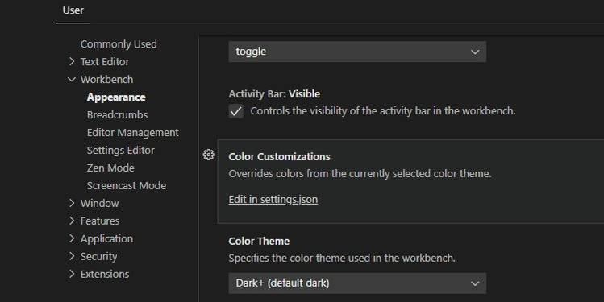The height and width of the screenshot is (302, 604).
Task: Expand the Application section chevron
Action: point(72,238)
